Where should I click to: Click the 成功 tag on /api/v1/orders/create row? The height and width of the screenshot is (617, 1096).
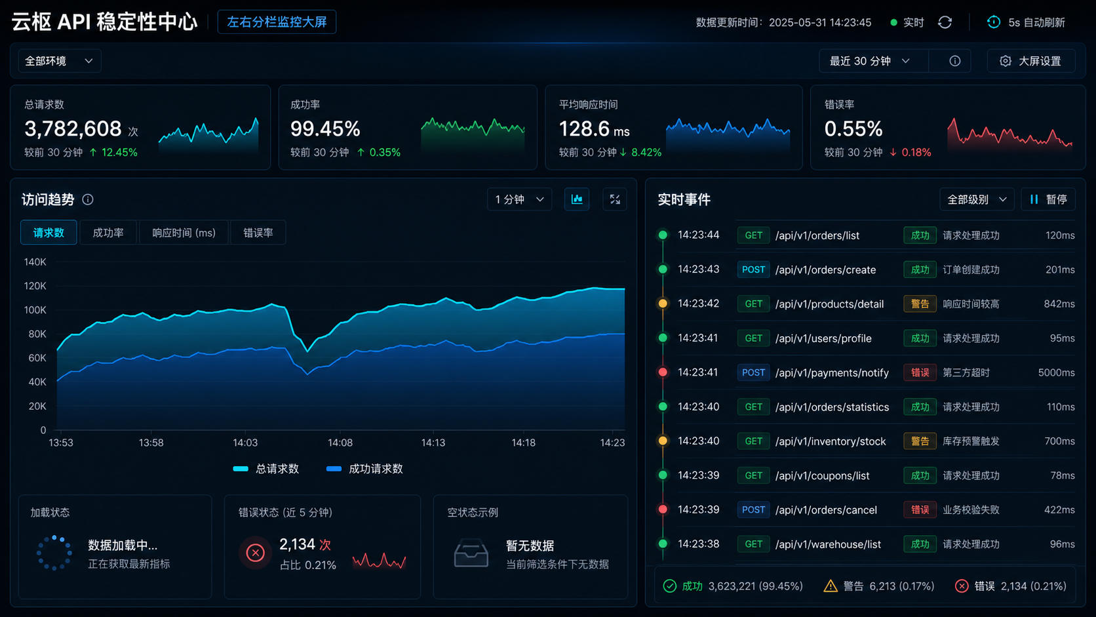pyautogui.click(x=920, y=269)
